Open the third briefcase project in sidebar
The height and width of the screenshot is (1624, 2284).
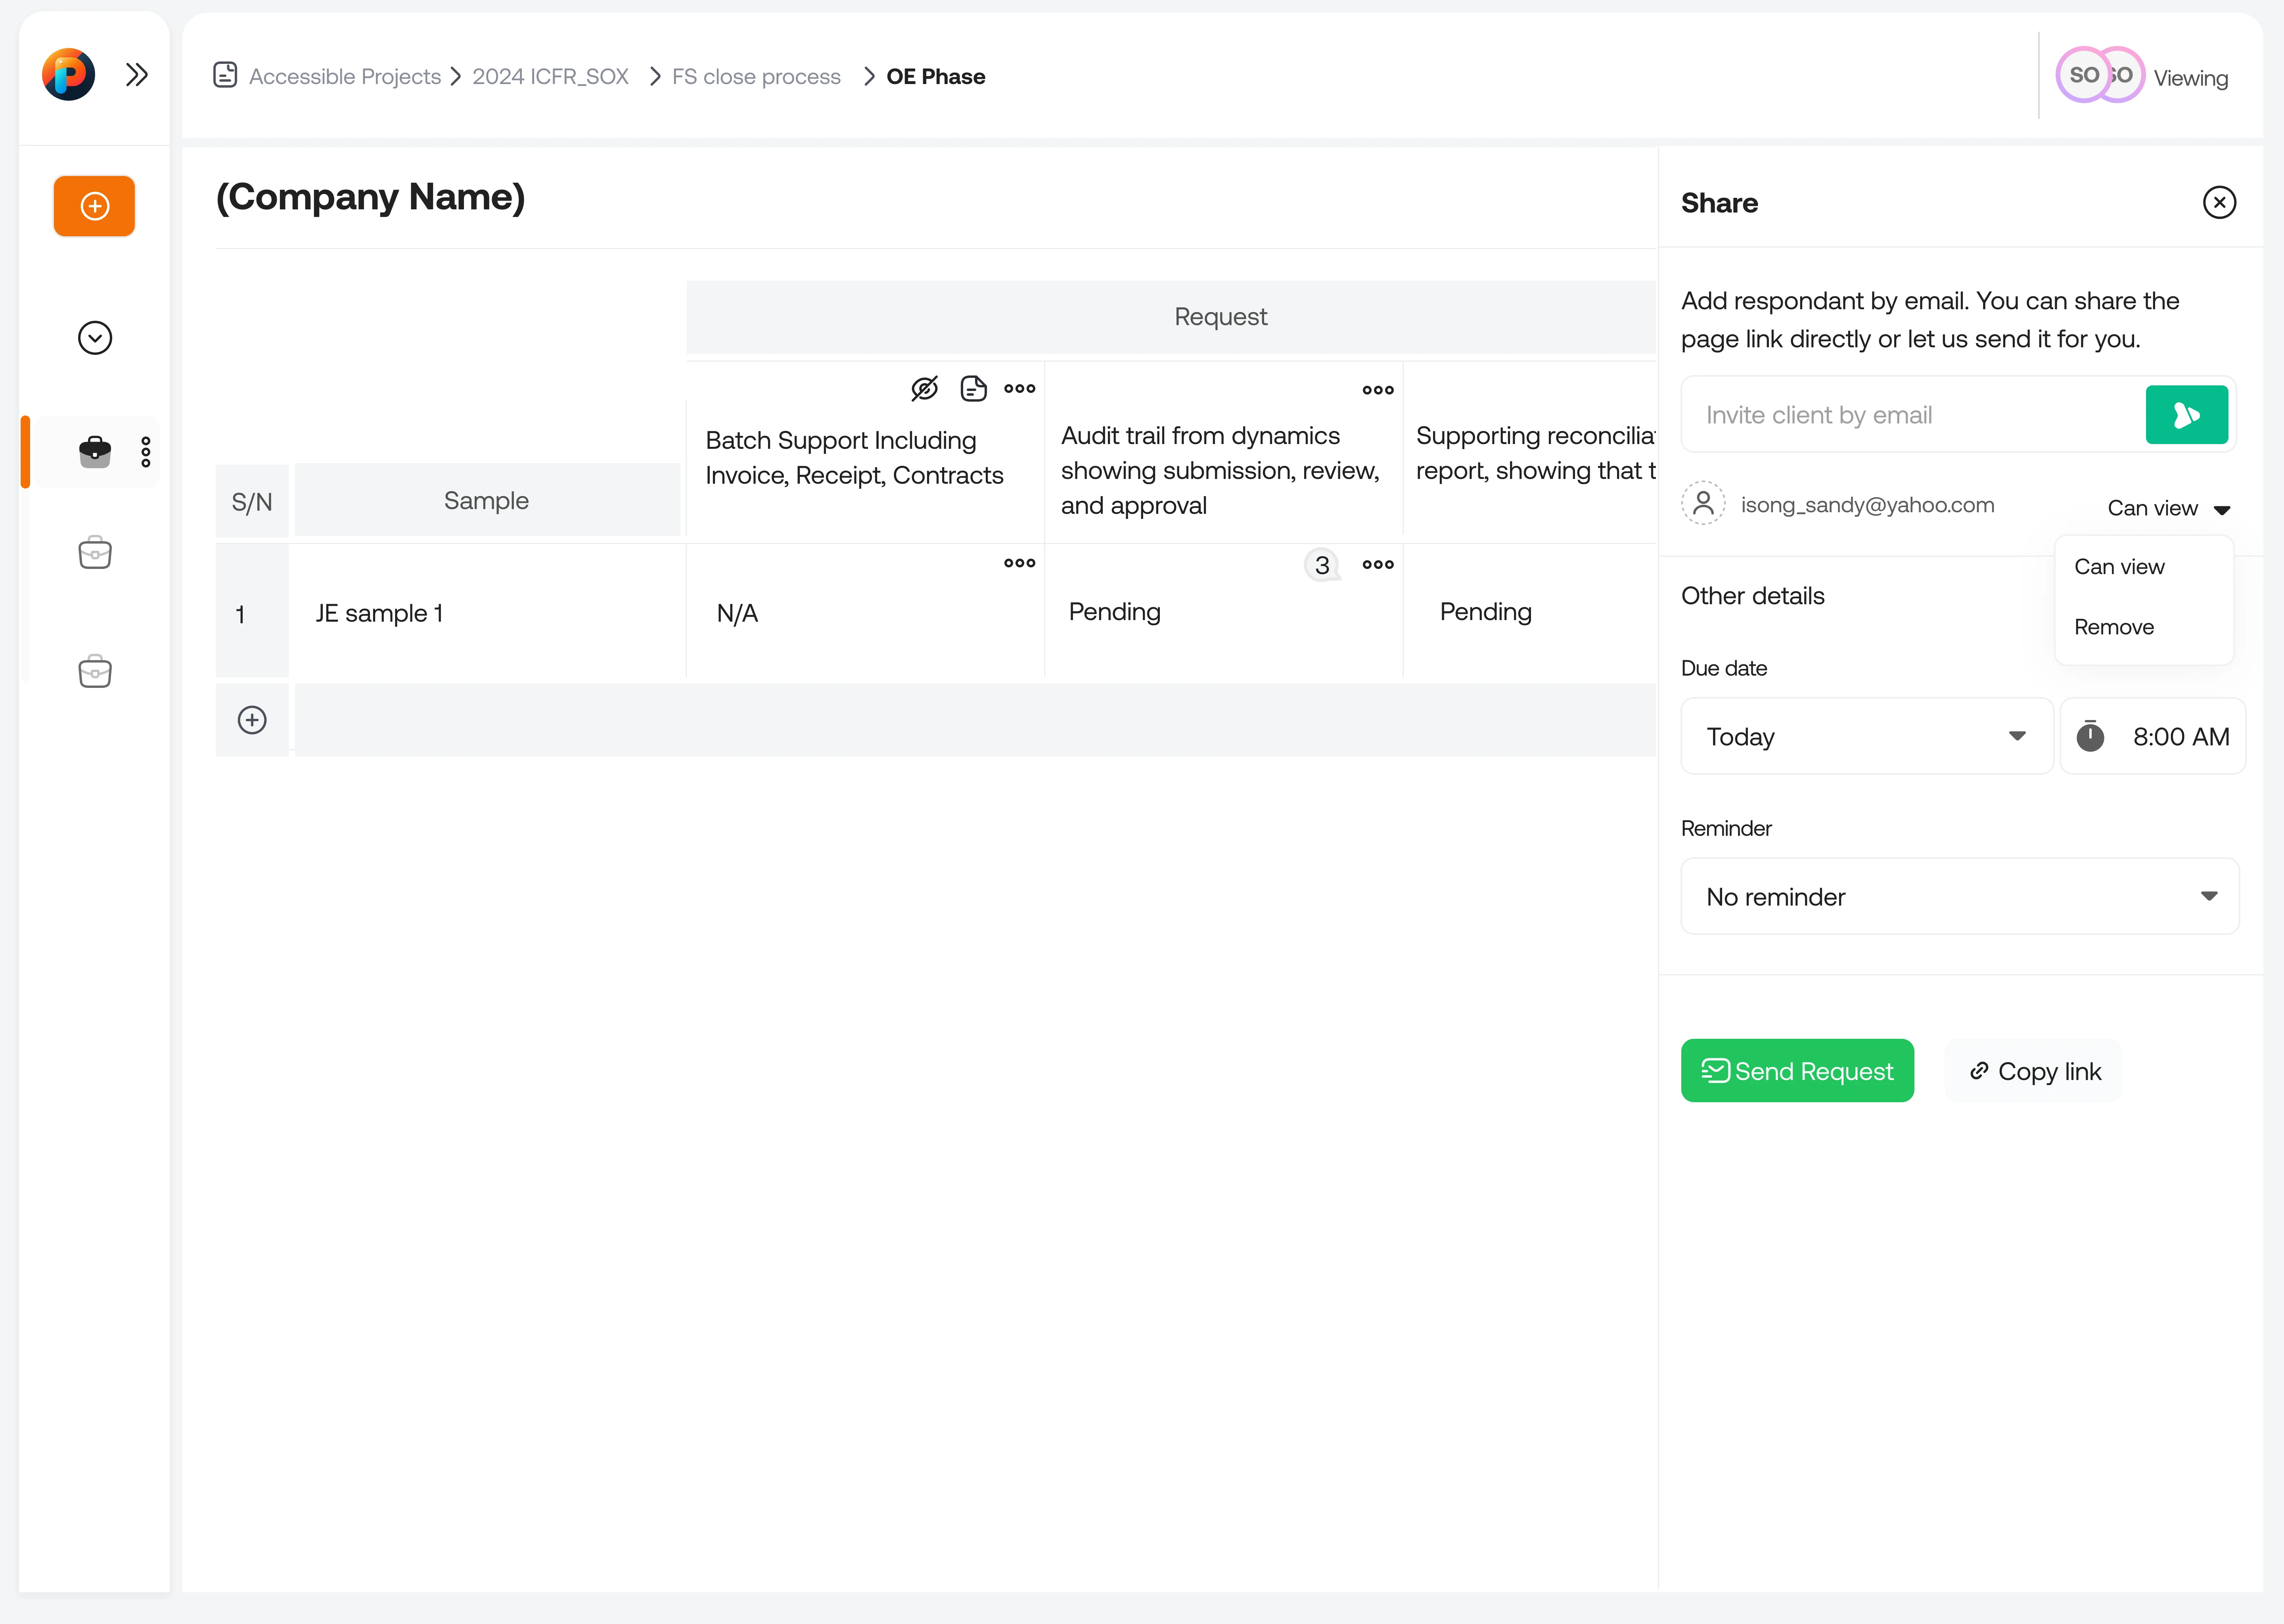(95, 671)
